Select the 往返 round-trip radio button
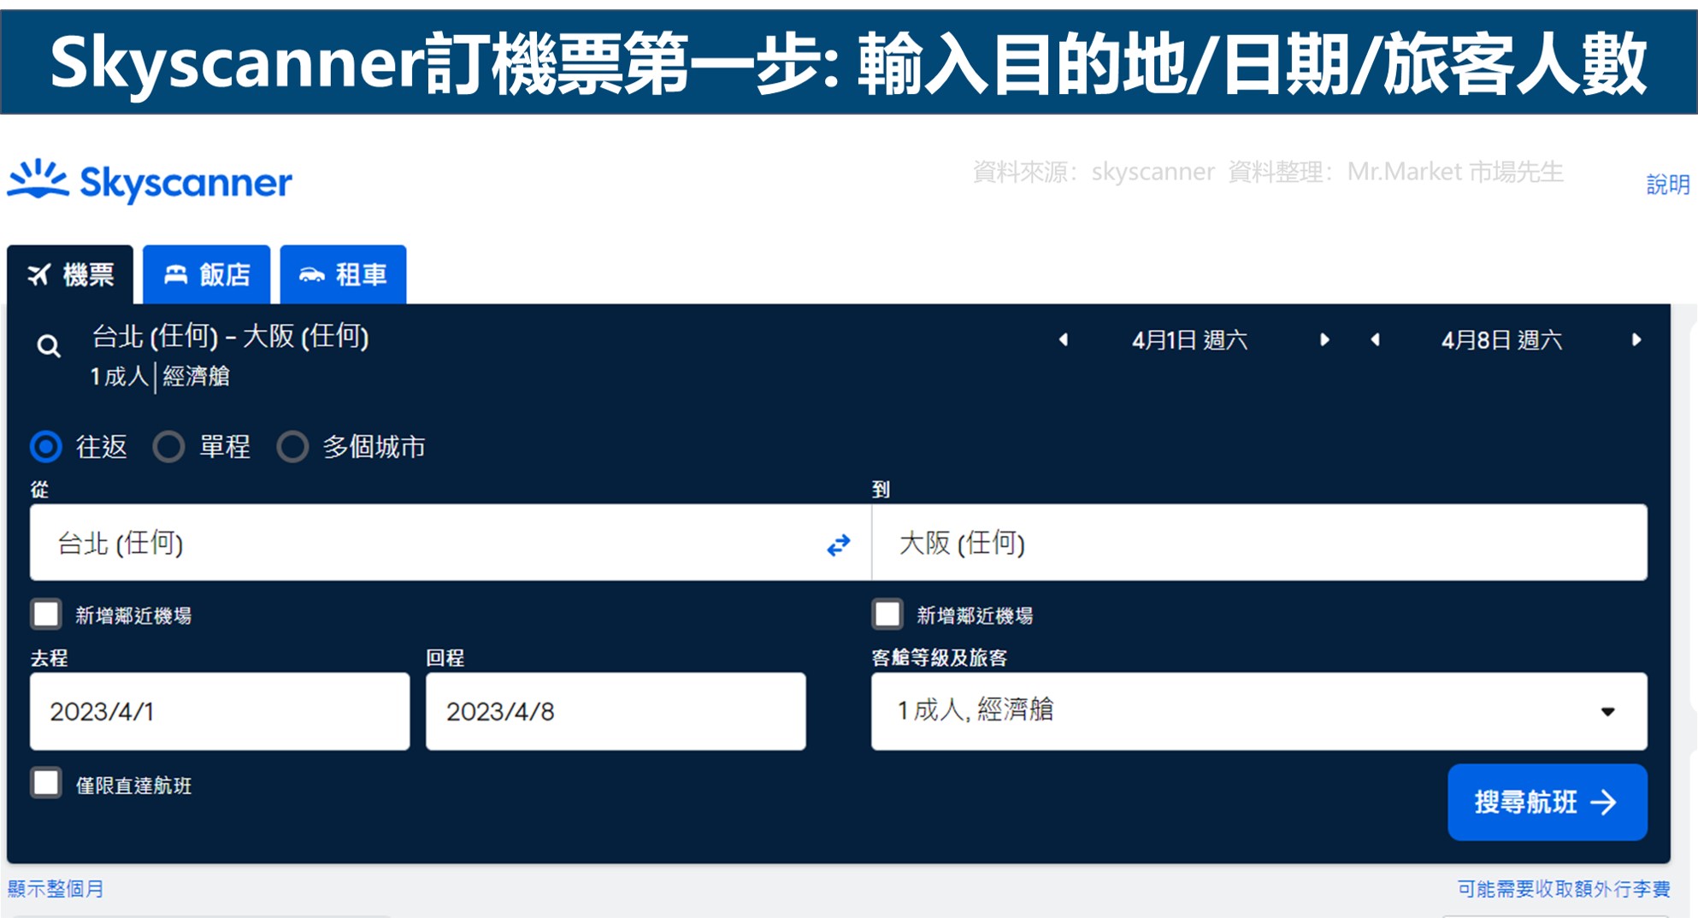Viewport: 1698px width, 918px height. pos(46,446)
